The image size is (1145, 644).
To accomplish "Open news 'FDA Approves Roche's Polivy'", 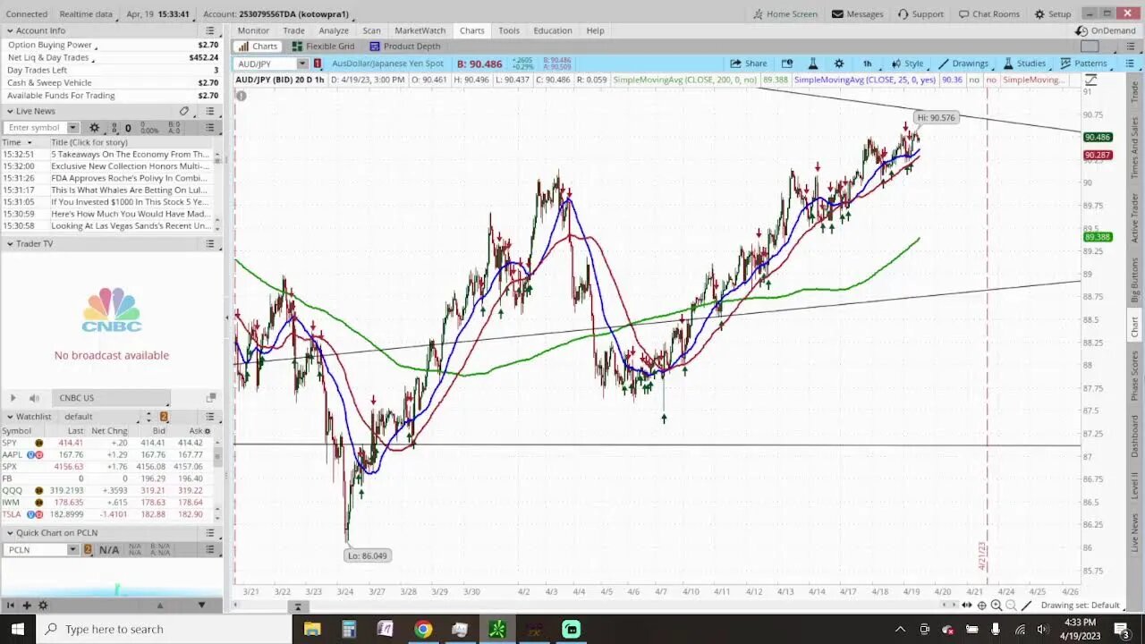I will (x=130, y=178).
